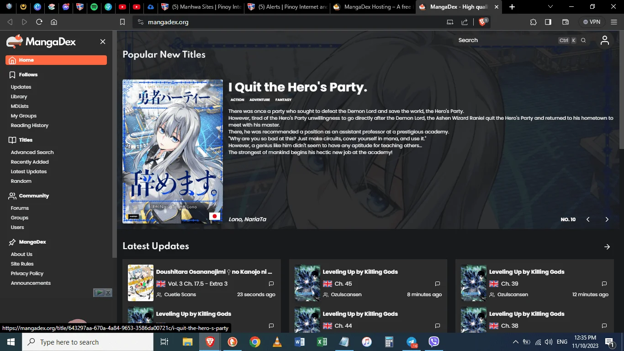This screenshot has width=624, height=351.
Task: Open Leveling Up Ch. 38 chapter
Action: [x=510, y=326]
